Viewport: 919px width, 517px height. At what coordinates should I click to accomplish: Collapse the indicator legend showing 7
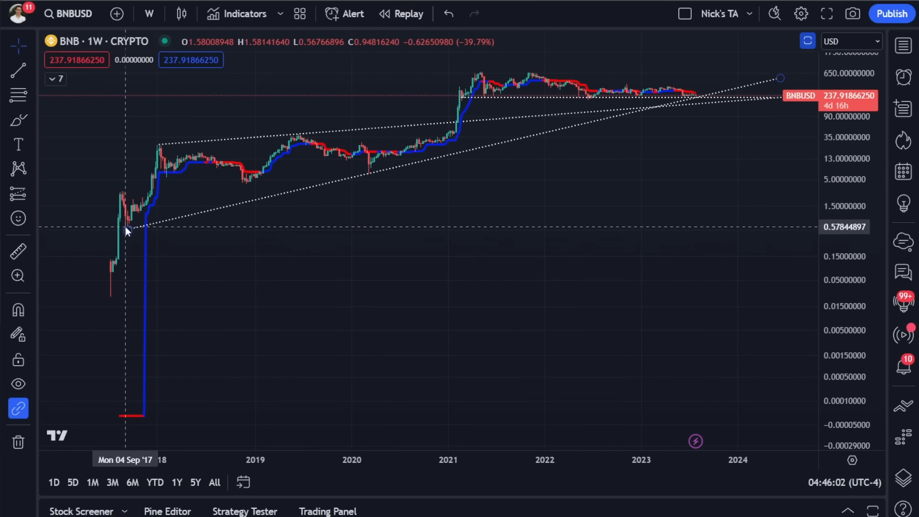tap(56, 79)
